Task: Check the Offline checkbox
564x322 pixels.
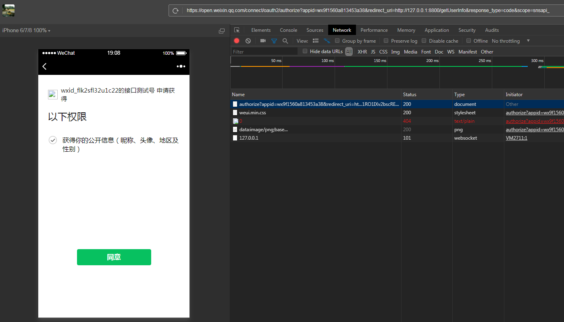Action: [468, 41]
